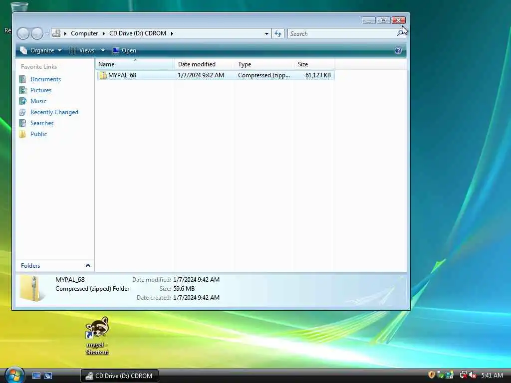Sort by the Type column header

pos(263,64)
